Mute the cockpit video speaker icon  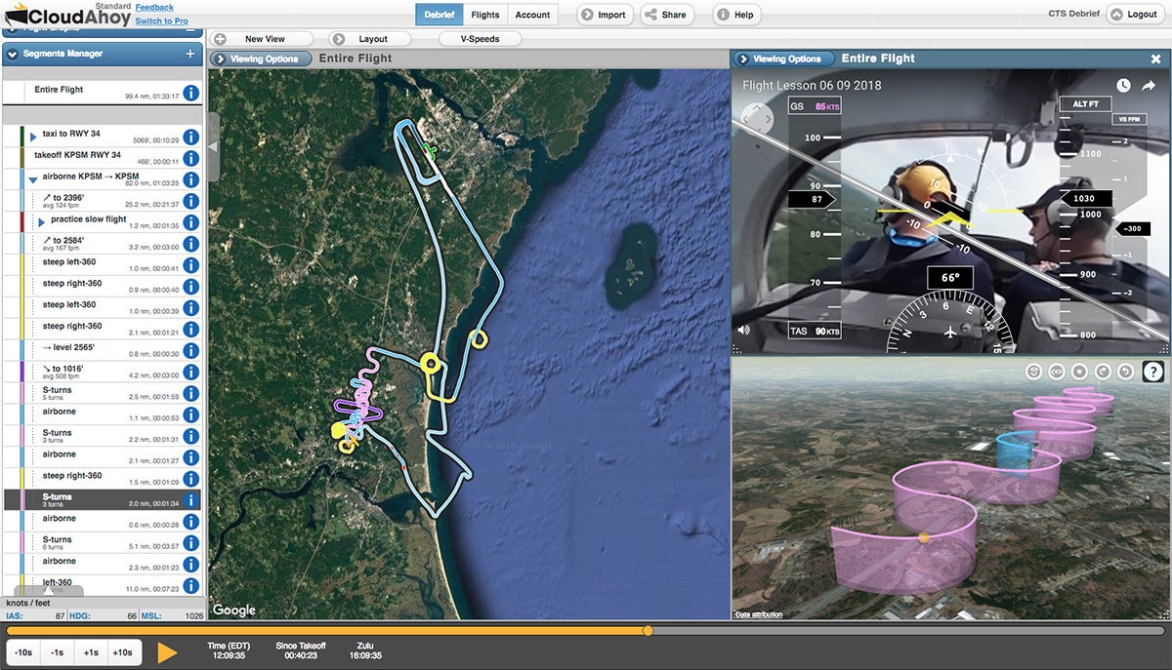pyautogui.click(x=744, y=330)
